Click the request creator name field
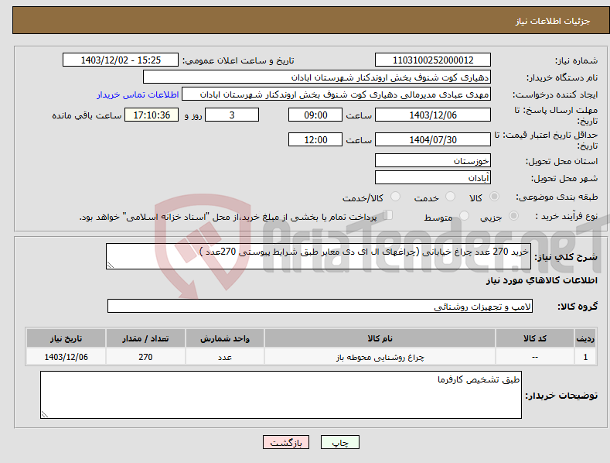Viewport: 610px width, 463px height. tap(336, 94)
